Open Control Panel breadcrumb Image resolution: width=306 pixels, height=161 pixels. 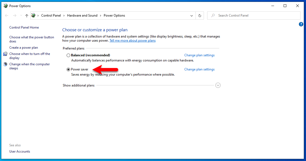(51, 15)
